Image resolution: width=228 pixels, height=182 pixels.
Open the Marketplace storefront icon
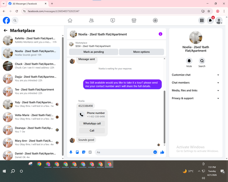134,20
